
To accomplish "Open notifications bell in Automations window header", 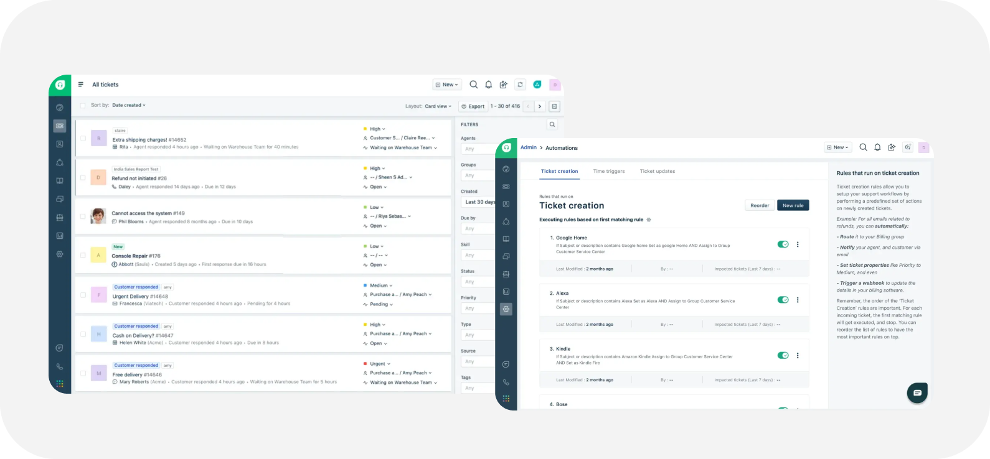I will coord(877,147).
